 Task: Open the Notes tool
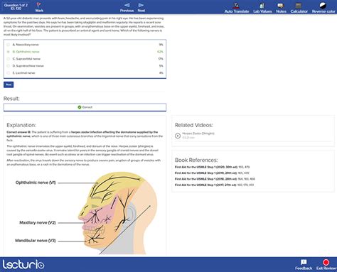click(x=281, y=6)
